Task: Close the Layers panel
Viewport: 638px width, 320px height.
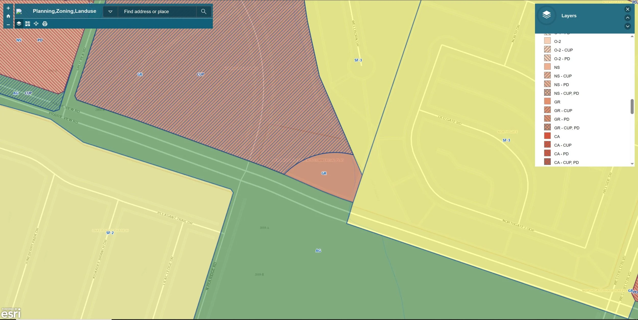Action: click(x=628, y=9)
